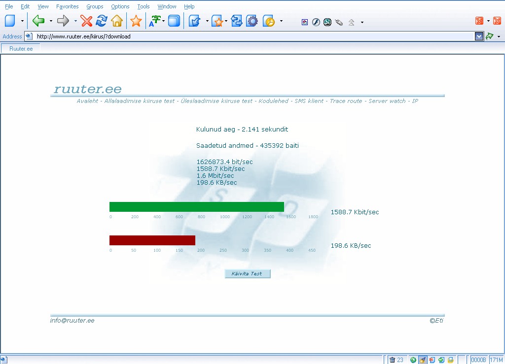Click the green Go arrow beside address bar
505x364 pixels.
(490, 36)
